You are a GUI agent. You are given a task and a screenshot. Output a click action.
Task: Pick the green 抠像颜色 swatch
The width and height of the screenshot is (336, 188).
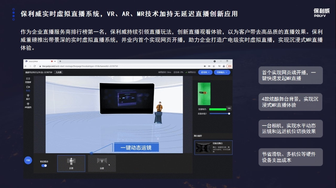217,109
